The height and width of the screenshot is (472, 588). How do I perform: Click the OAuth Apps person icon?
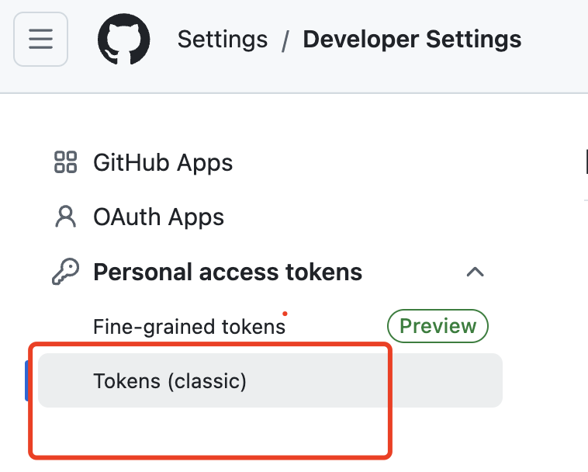[x=65, y=217]
